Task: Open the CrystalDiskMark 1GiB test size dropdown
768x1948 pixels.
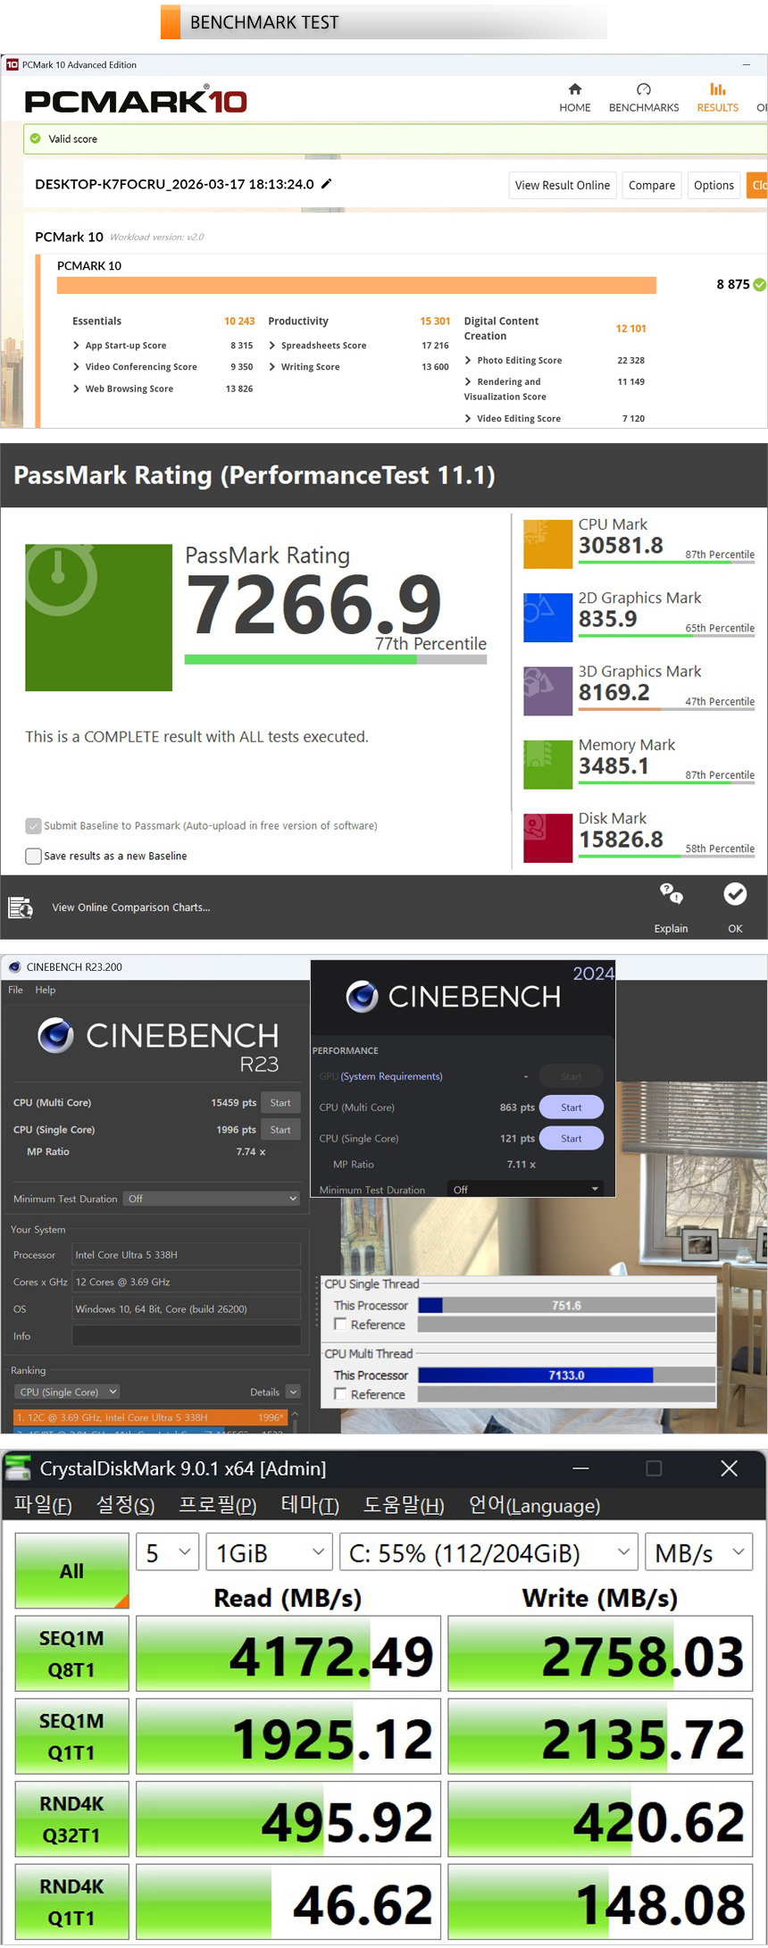Action: tap(269, 1553)
